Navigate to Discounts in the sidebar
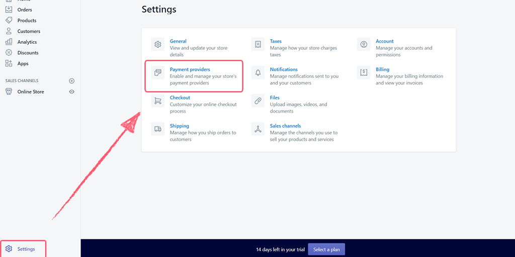 [x=28, y=53]
